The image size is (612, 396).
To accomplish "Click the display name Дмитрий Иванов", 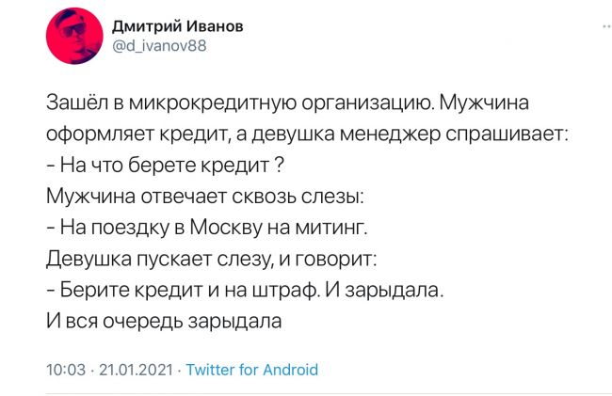I will [178, 26].
